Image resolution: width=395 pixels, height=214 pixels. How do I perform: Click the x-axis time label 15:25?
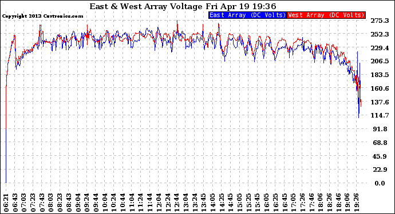click(x=248, y=203)
